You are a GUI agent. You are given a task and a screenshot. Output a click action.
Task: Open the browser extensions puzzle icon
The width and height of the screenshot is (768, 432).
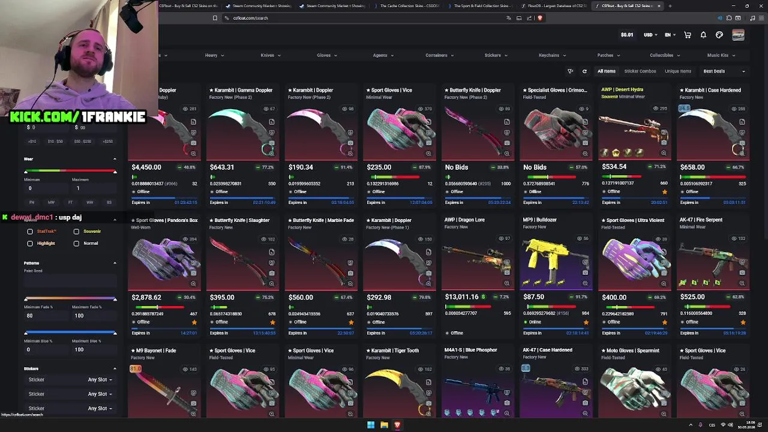coord(729,18)
